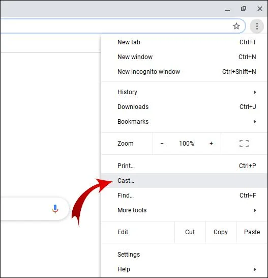The image size is (268, 278).
Task: Expand the Help submenu
Action: (x=184, y=269)
